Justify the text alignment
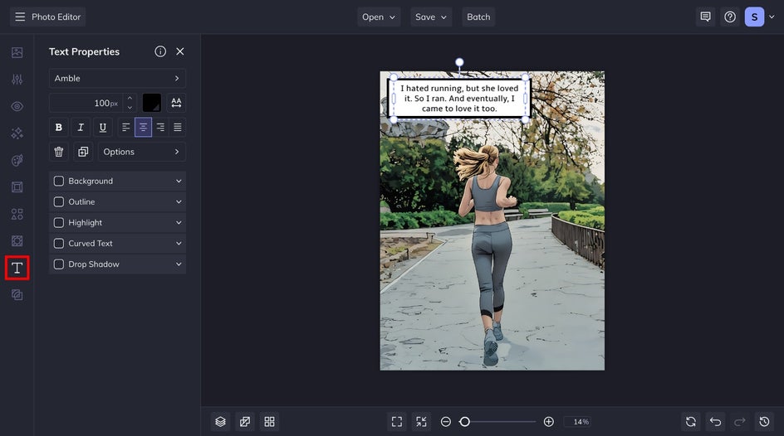Screen dimensions: 784x436 click(x=178, y=127)
